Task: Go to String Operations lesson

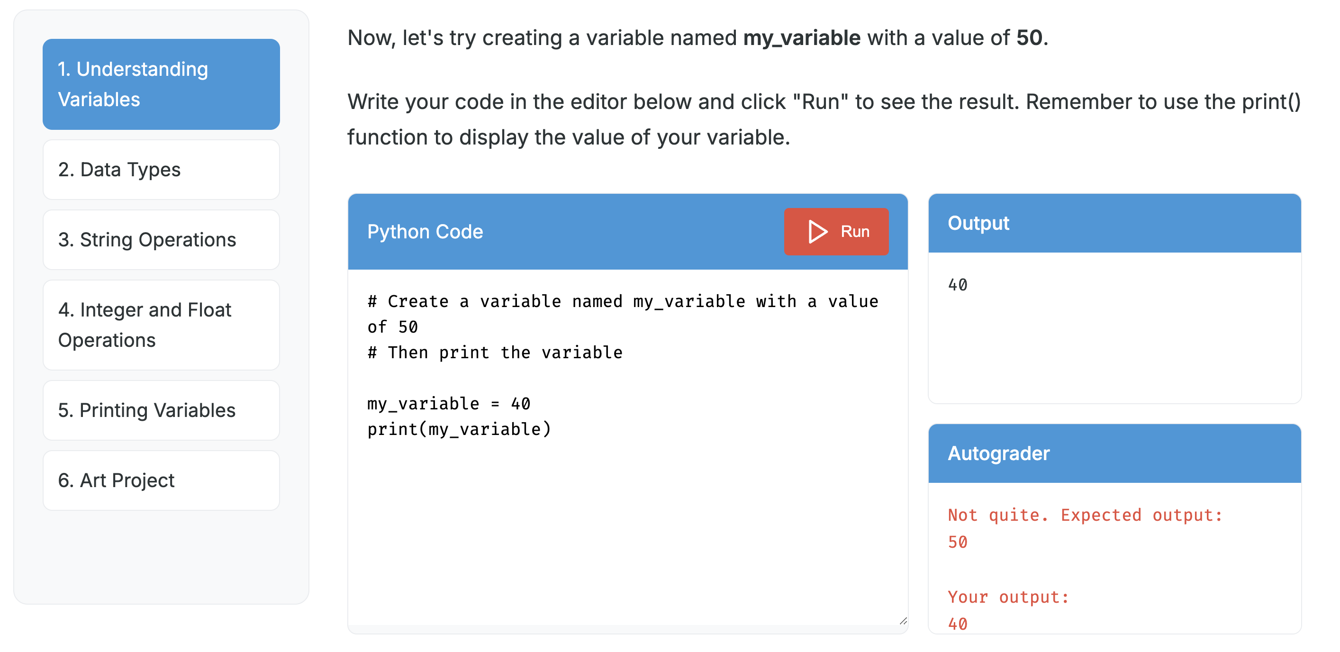Action: coord(161,240)
